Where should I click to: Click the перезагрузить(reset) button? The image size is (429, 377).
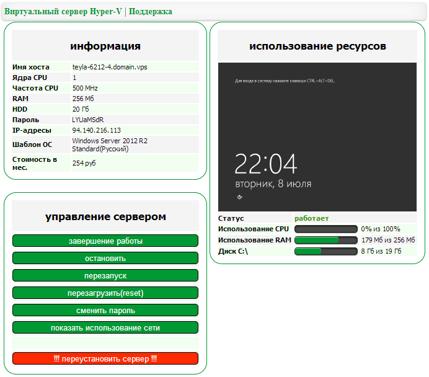coord(105,293)
